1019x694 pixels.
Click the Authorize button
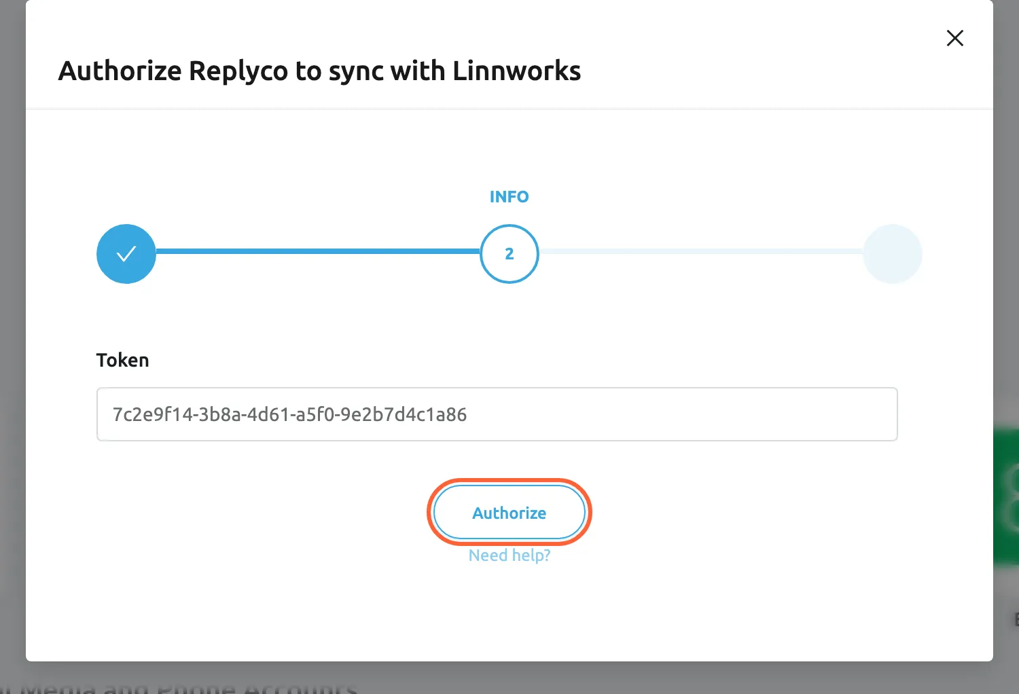tap(509, 513)
